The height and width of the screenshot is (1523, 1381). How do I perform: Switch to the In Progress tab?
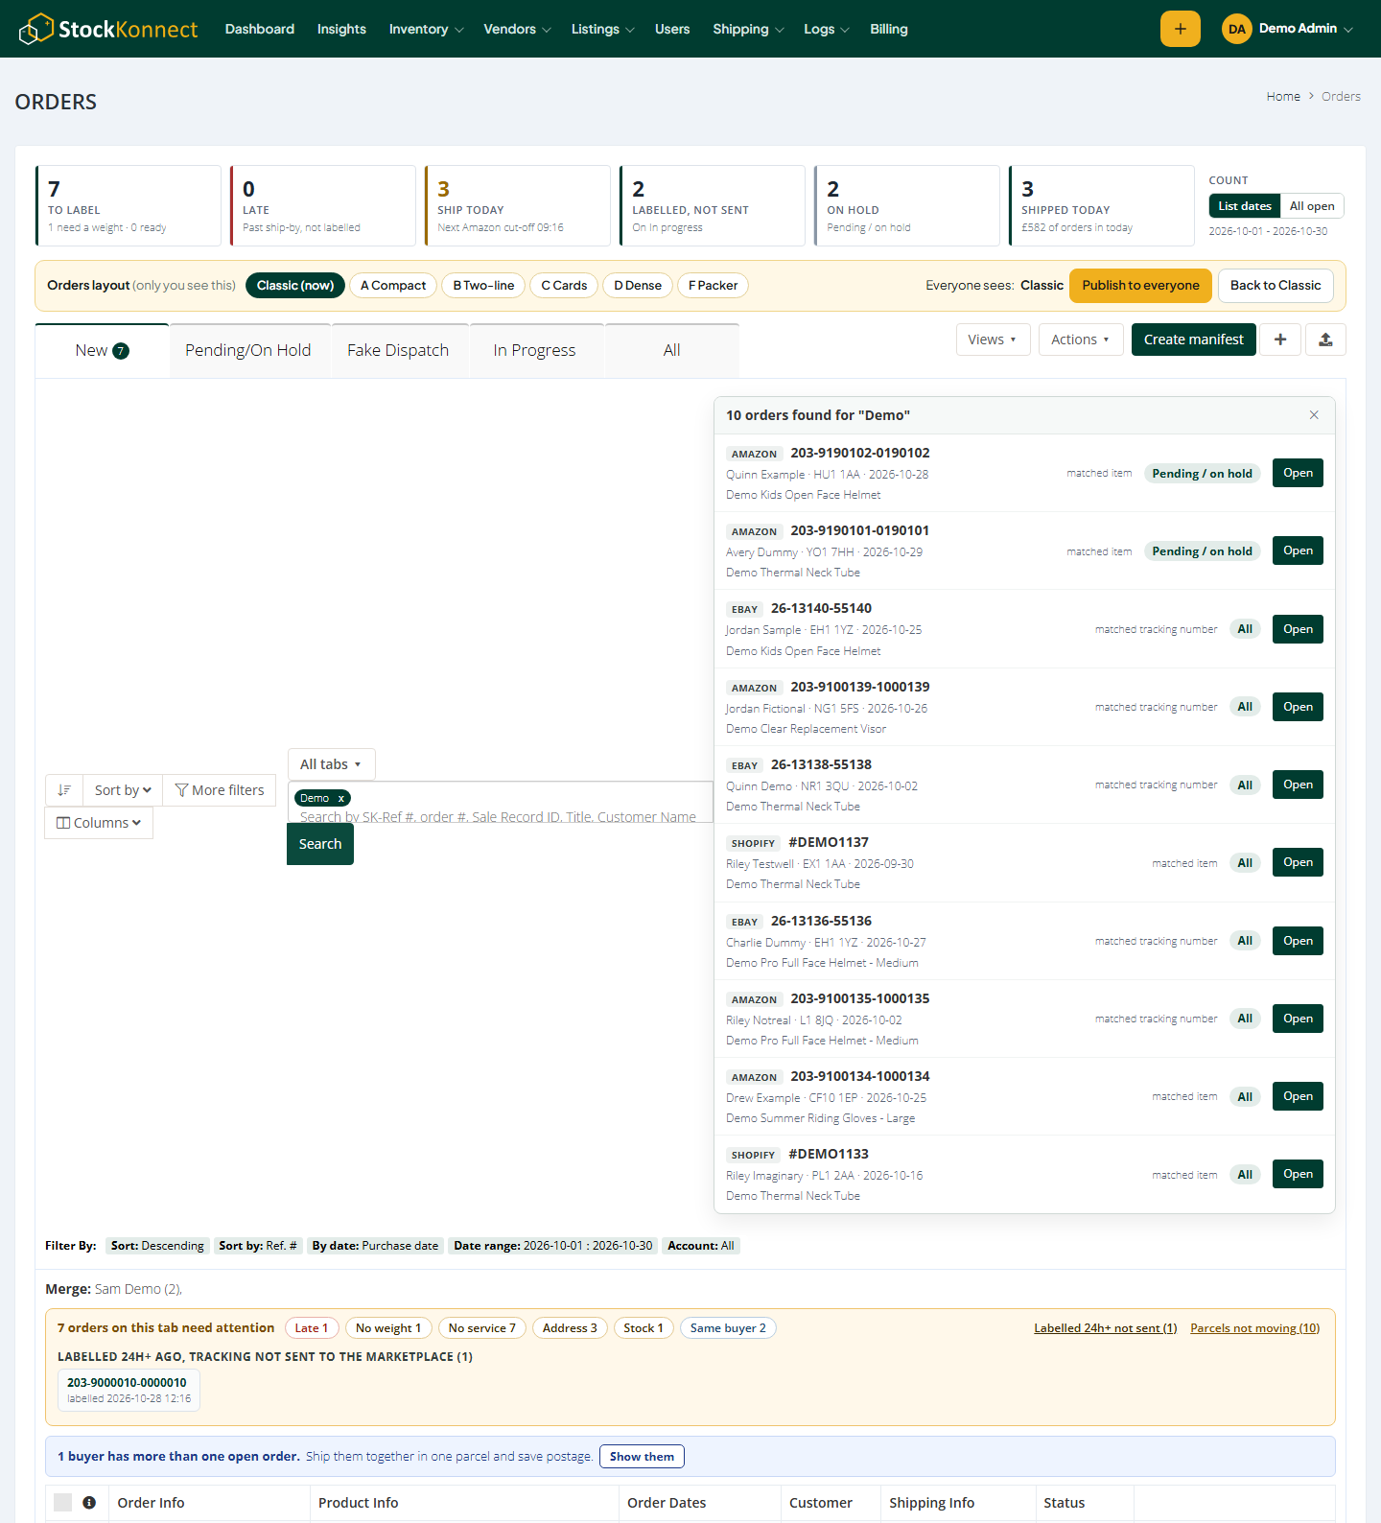[535, 350]
